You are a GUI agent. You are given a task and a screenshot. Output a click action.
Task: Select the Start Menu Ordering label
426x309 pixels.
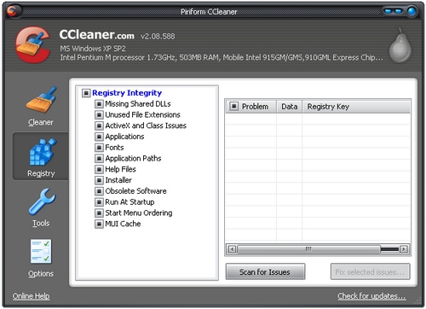pyautogui.click(x=139, y=213)
